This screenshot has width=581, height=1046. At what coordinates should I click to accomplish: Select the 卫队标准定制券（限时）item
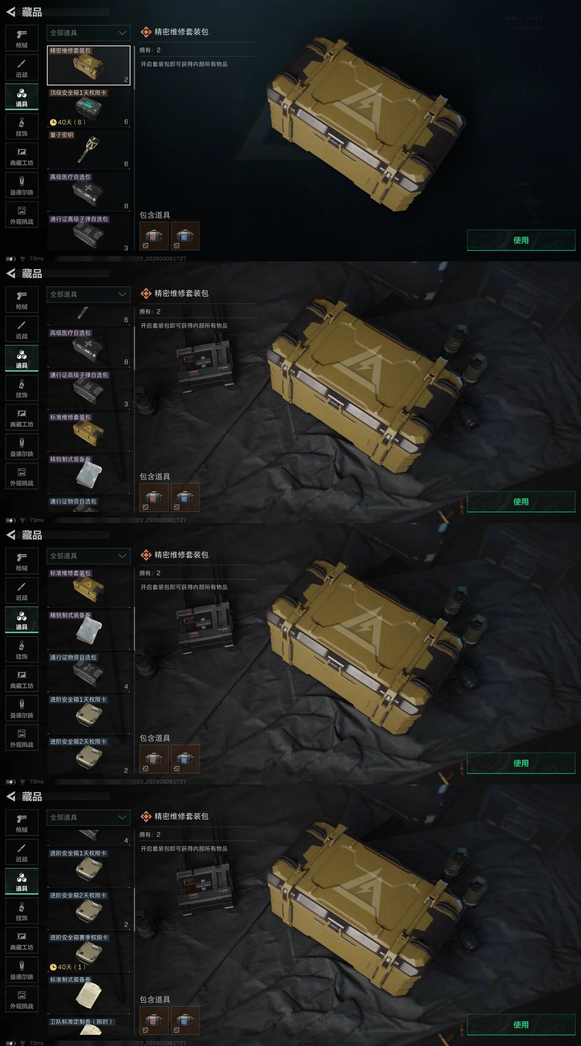(x=89, y=1026)
